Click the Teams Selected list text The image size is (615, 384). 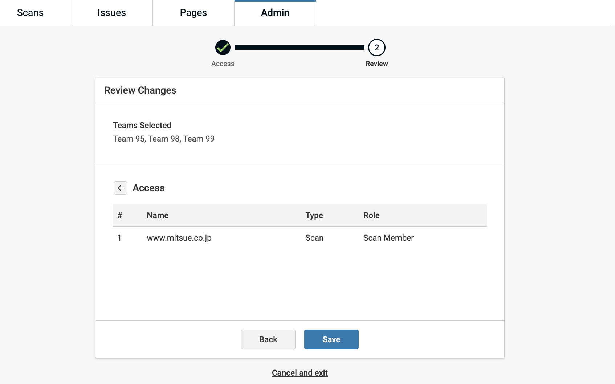click(x=163, y=139)
